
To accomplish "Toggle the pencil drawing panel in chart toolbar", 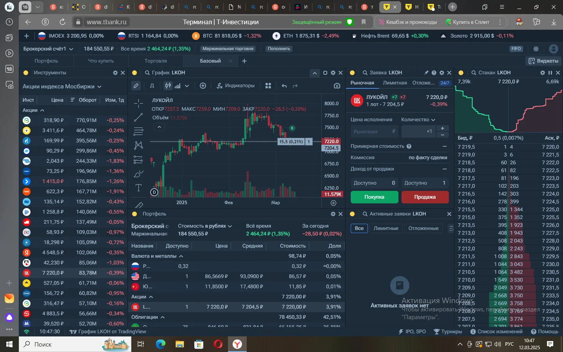I will pyautogui.click(x=136, y=86).
